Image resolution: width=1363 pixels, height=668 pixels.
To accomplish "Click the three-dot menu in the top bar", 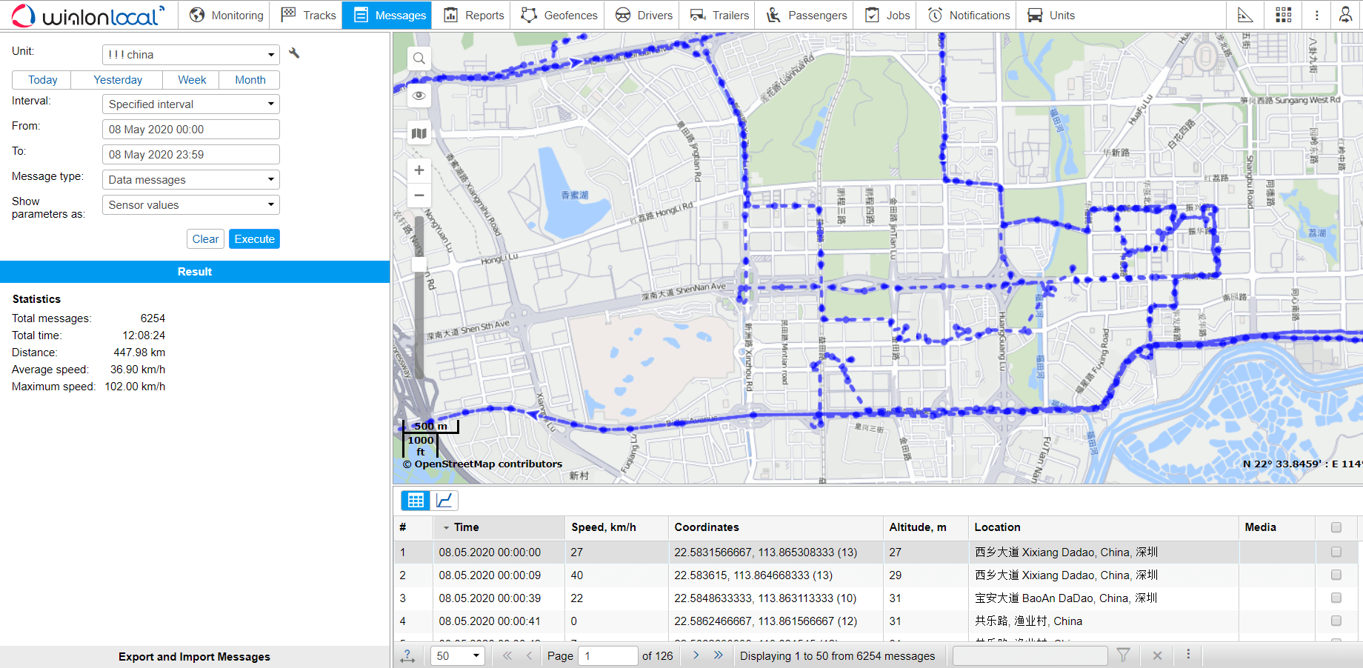I will point(1316,15).
